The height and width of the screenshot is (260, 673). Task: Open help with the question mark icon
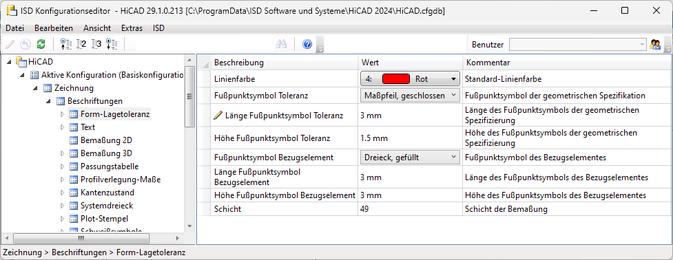pyautogui.click(x=307, y=44)
